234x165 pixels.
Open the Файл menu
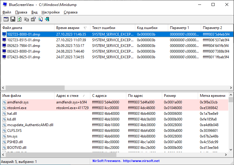(7, 12)
